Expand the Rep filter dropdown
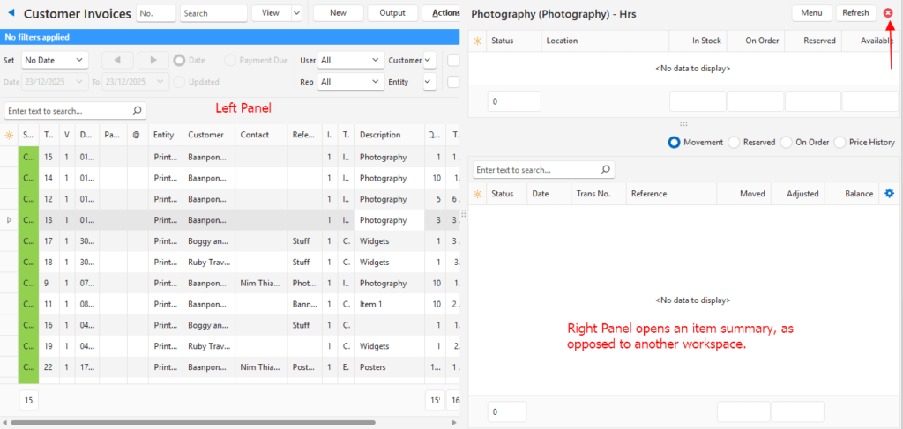The height and width of the screenshot is (429, 903). click(350, 82)
